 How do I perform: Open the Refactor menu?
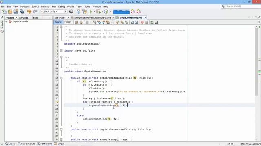click(45, 6)
